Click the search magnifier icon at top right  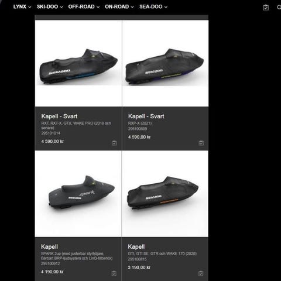pyautogui.click(x=279, y=7)
